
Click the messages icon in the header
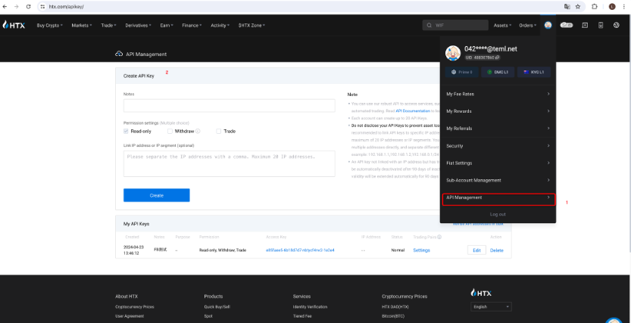[x=584, y=25]
